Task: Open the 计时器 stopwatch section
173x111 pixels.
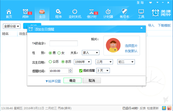Action: 108,14
